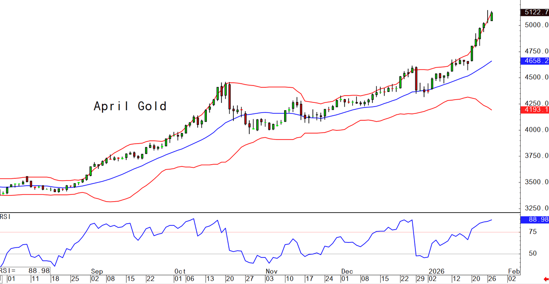Click the 25 date tick
The width and height of the screenshot is (549, 284).
pos(74,278)
